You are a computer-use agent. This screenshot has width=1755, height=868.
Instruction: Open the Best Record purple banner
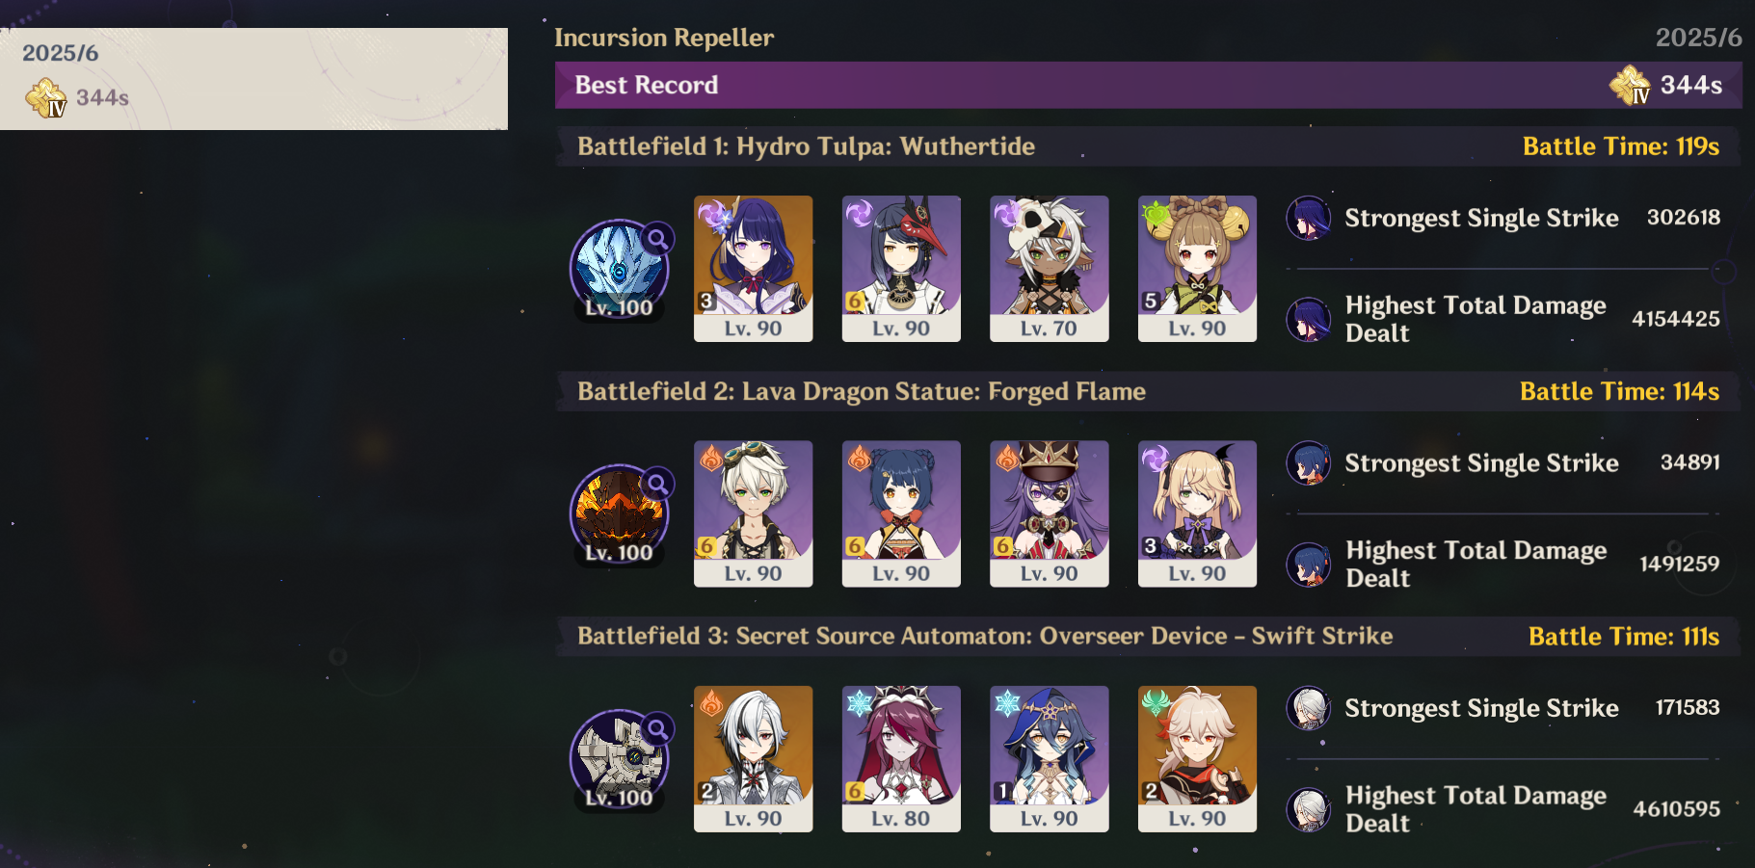tap(1148, 85)
